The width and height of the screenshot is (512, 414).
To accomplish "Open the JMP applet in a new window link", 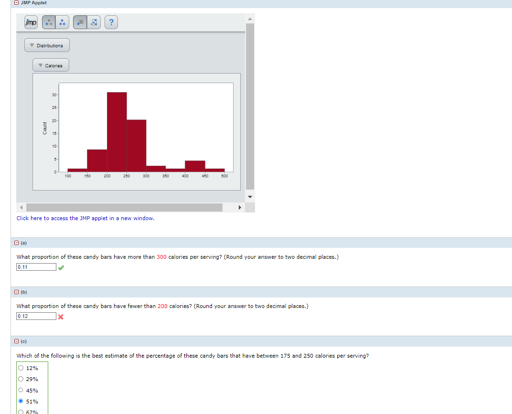I will [85, 218].
